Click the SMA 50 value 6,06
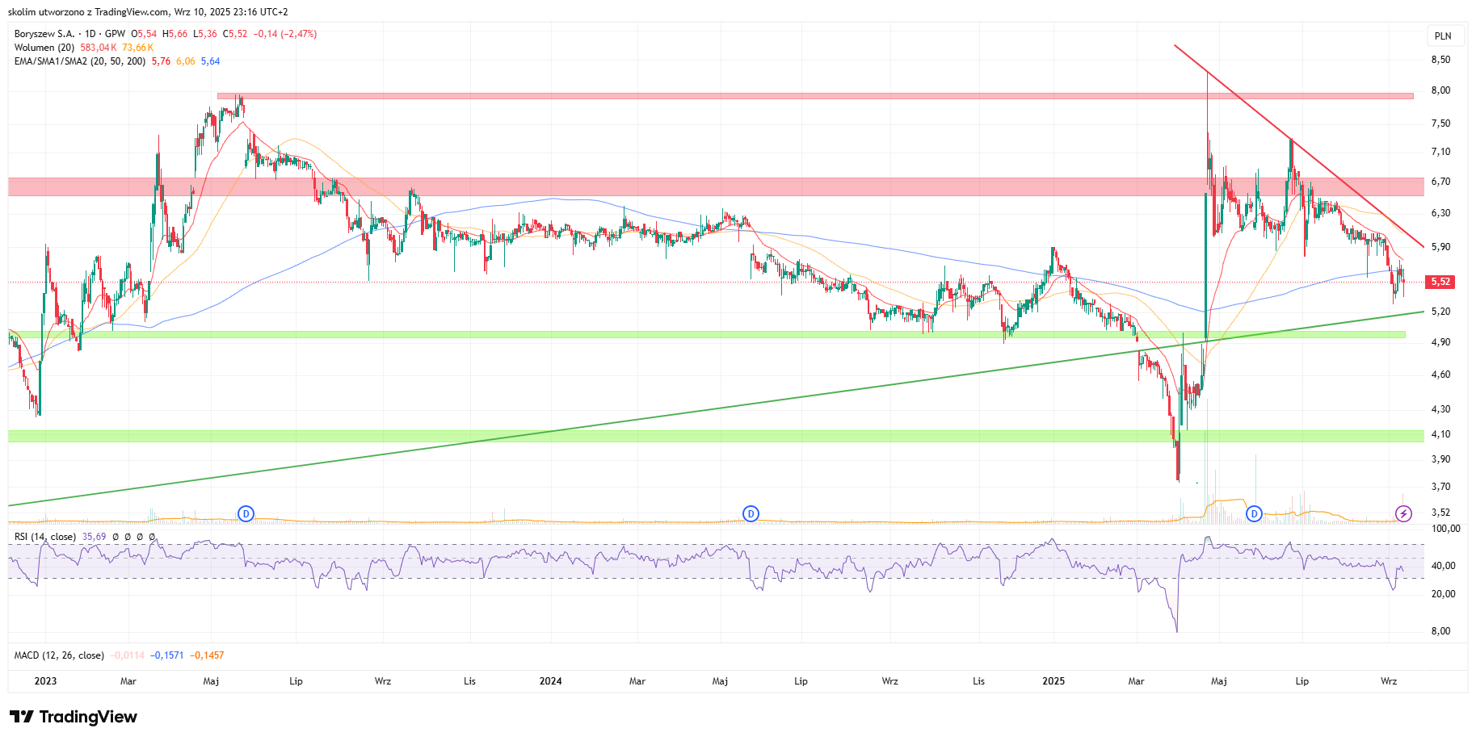 pos(186,61)
